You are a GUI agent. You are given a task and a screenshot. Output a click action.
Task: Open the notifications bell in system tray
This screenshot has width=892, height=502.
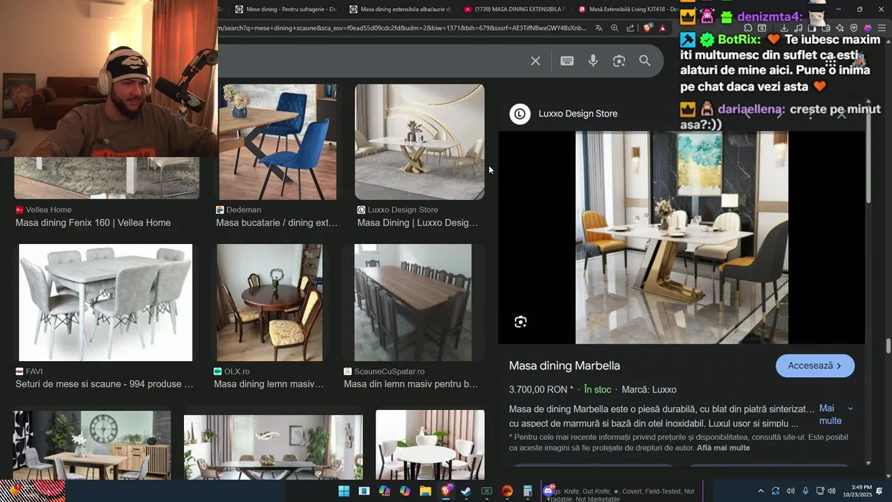[879, 491]
